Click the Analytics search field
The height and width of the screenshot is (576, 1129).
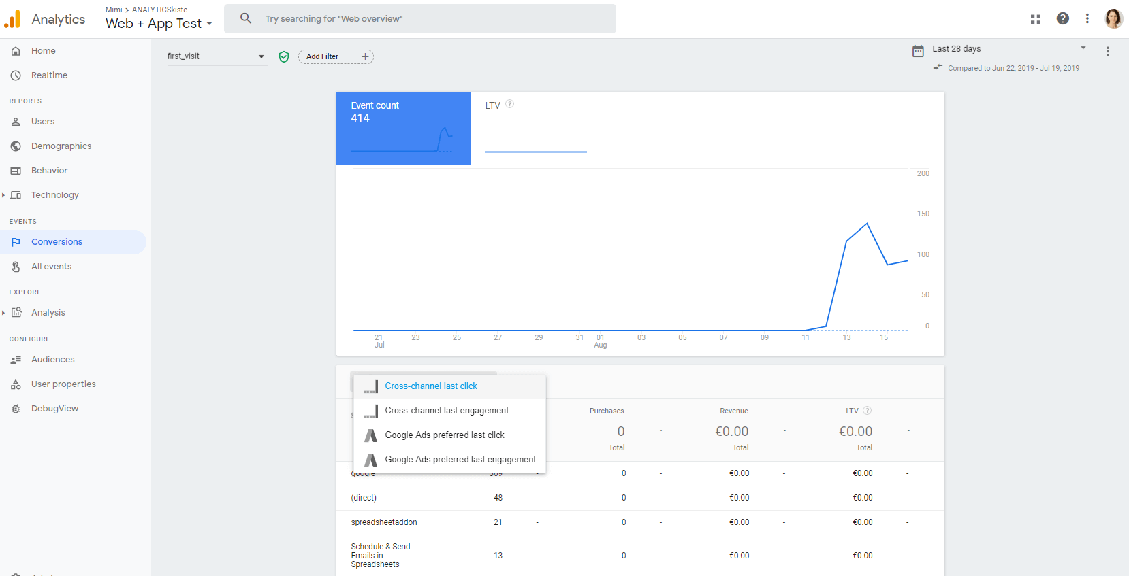[x=429, y=19]
